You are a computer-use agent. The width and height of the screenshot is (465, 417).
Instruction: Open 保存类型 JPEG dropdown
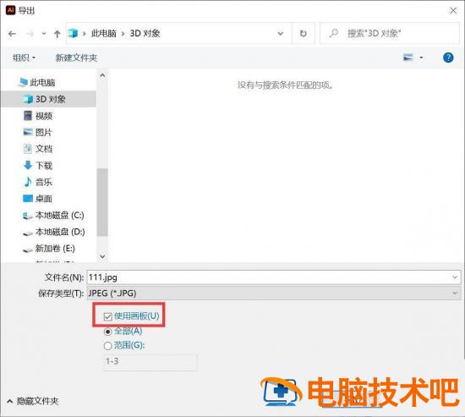coord(274,294)
